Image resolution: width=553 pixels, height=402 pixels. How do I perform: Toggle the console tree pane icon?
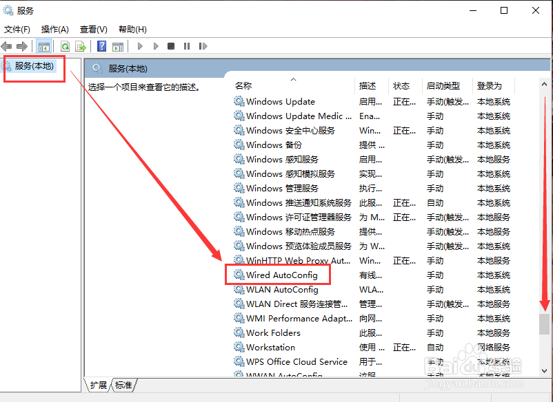pyautogui.click(x=43, y=46)
